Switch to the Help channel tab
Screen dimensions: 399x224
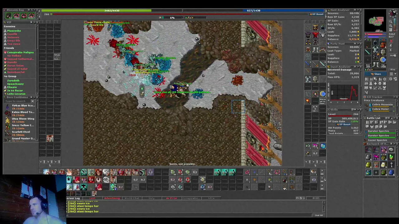(x=151, y=198)
